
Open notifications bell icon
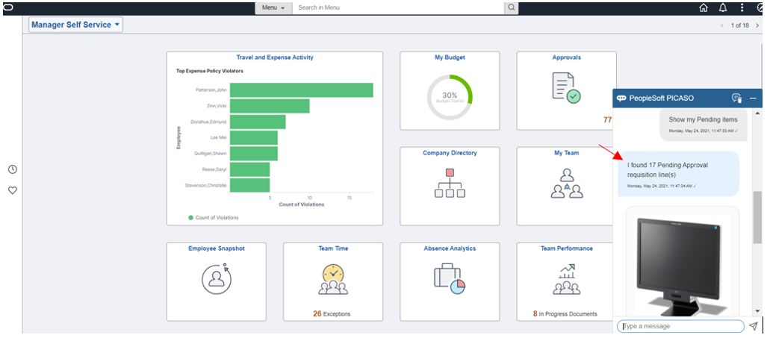click(722, 7)
